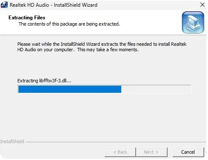
Task: Click the word Realtek in the instruction paragraph
Action: coord(179,44)
